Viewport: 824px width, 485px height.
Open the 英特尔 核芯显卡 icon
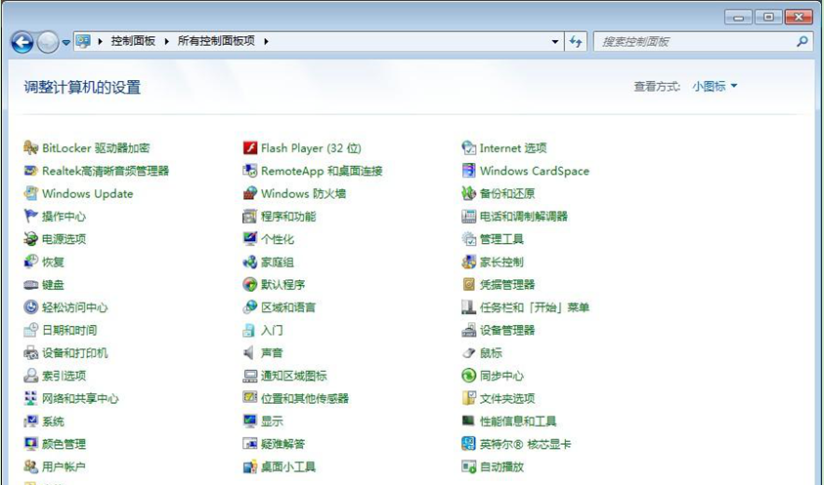click(x=469, y=444)
